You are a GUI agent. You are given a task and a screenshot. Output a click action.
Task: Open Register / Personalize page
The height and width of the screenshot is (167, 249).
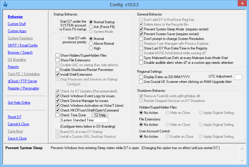(x=23, y=88)
